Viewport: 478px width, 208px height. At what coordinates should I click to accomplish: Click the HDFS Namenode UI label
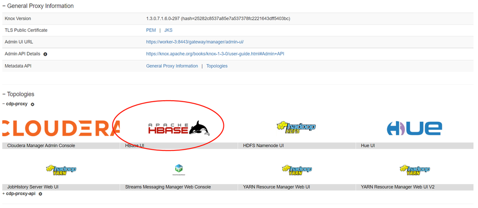(x=263, y=146)
